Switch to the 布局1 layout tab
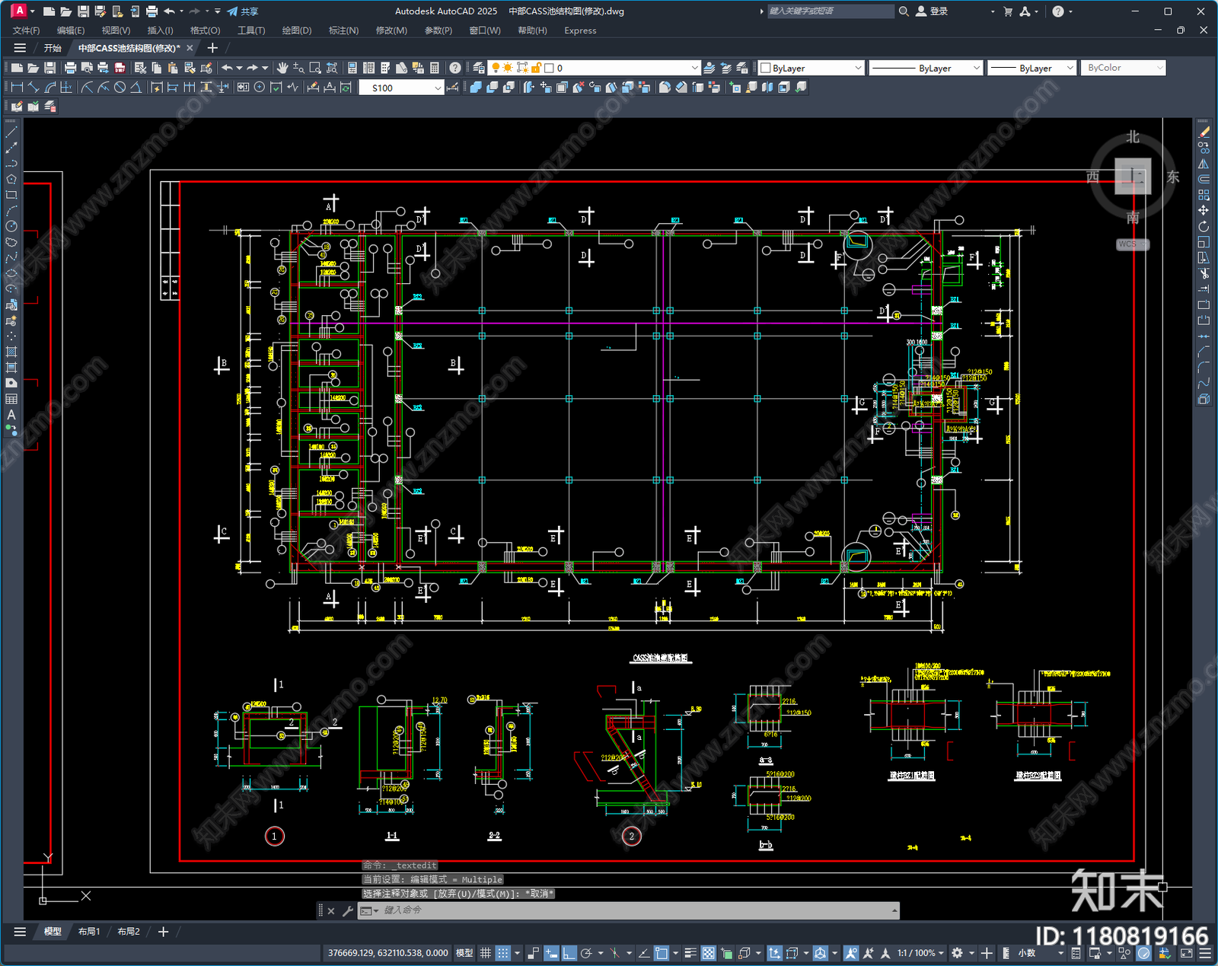 (x=89, y=932)
